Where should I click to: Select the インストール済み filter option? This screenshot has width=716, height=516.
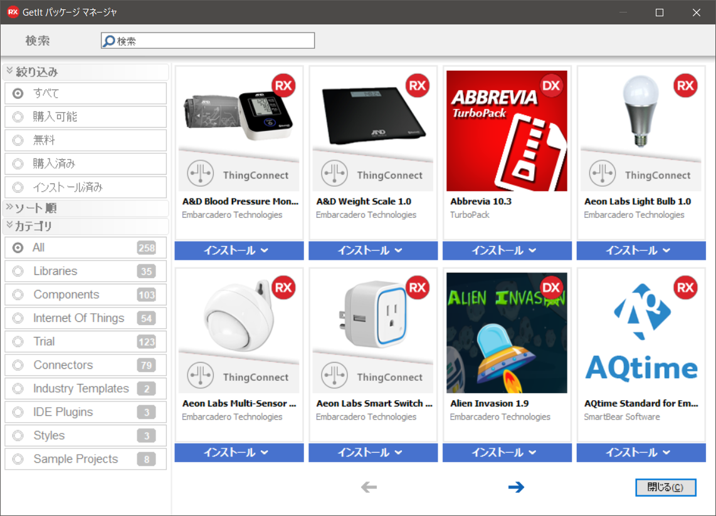(85, 187)
